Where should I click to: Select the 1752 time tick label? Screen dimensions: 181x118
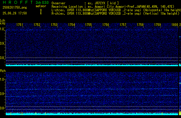point(37,25)
